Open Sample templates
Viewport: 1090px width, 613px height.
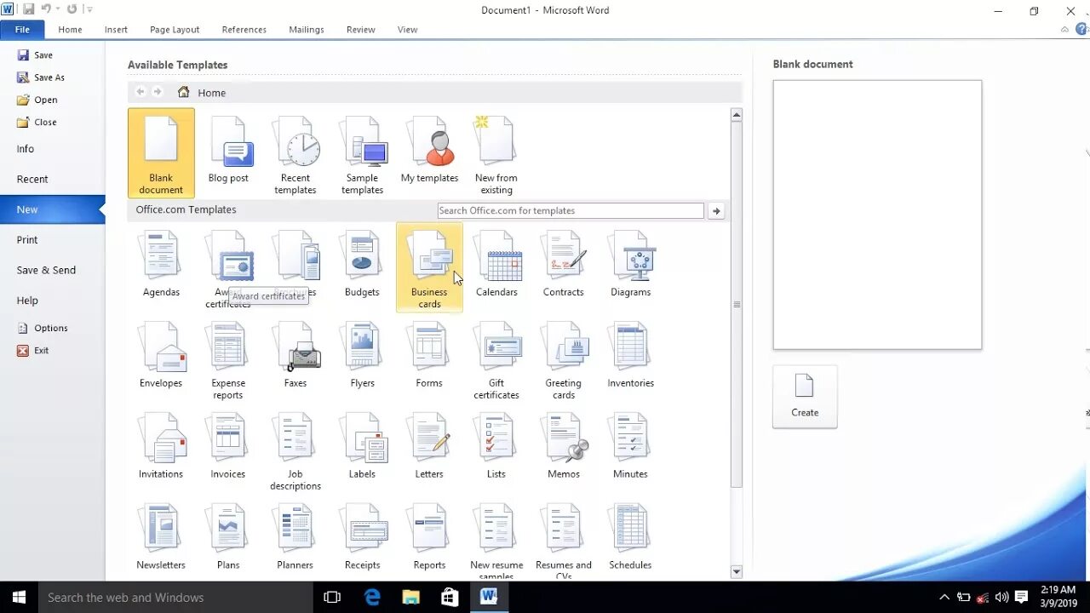pyautogui.click(x=362, y=153)
